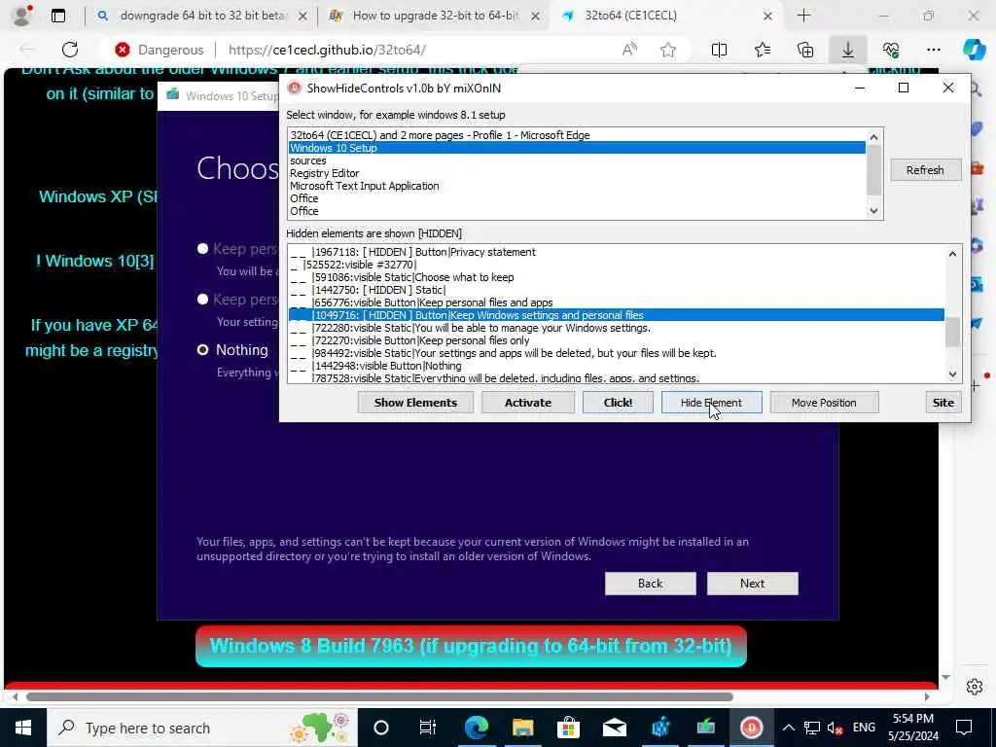Open Task View on the taskbar
This screenshot has height=747, width=996.
[428, 728]
